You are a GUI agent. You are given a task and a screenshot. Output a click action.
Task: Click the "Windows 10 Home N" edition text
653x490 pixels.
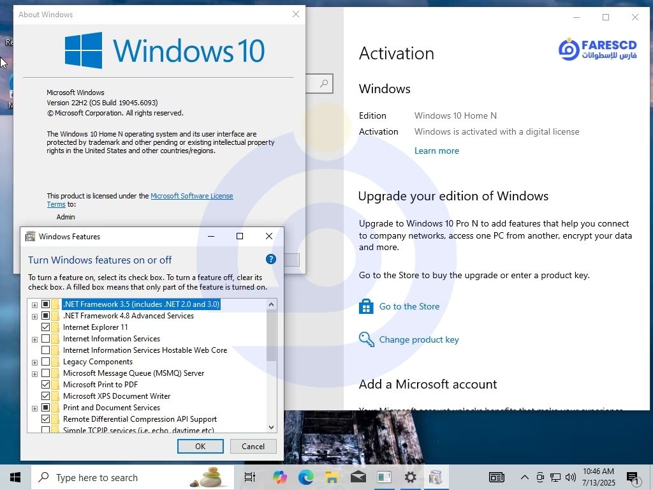[x=455, y=115]
